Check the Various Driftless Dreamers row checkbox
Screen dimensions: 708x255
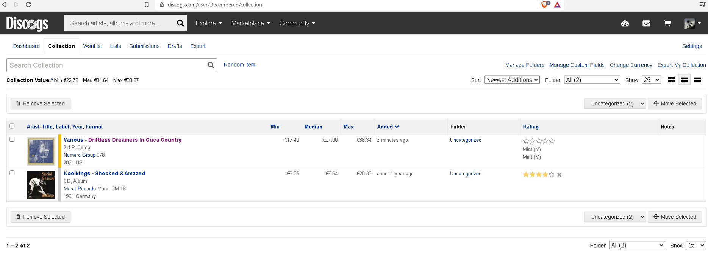(x=12, y=139)
